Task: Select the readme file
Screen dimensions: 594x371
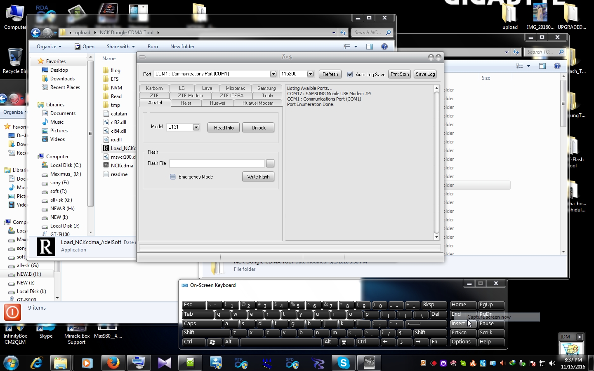Action: [115, 174]
